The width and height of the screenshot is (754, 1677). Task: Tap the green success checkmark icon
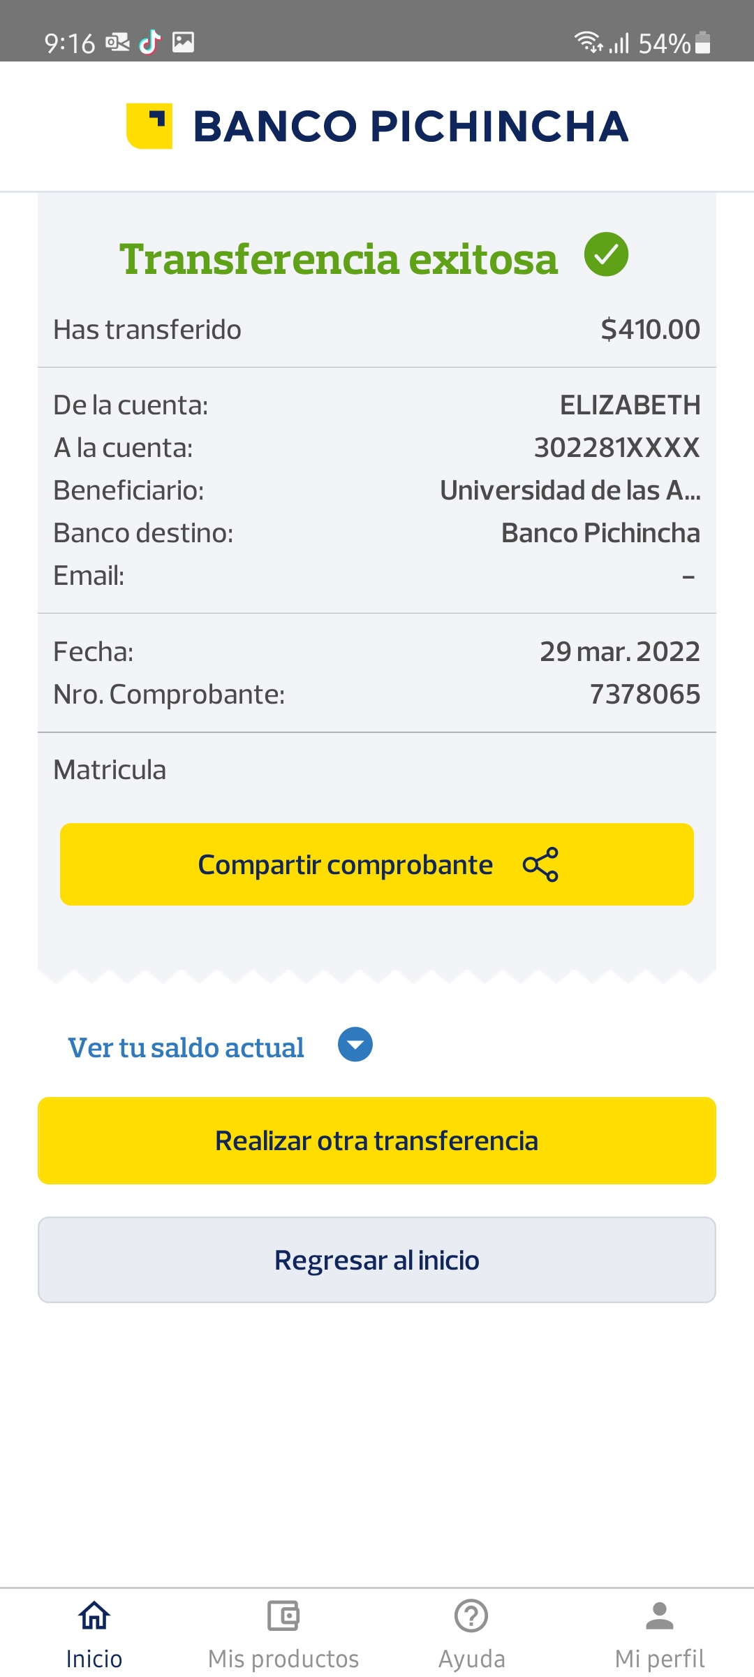606,254
